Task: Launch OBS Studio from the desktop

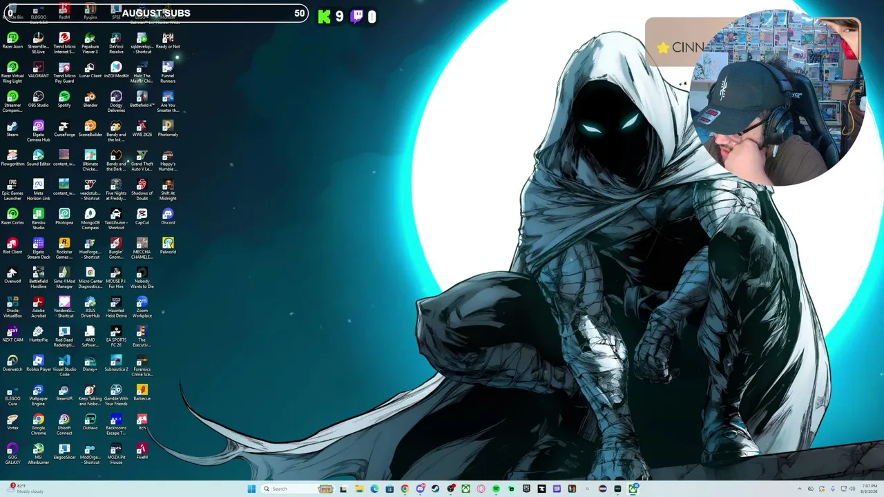Action: coord(38,100)
